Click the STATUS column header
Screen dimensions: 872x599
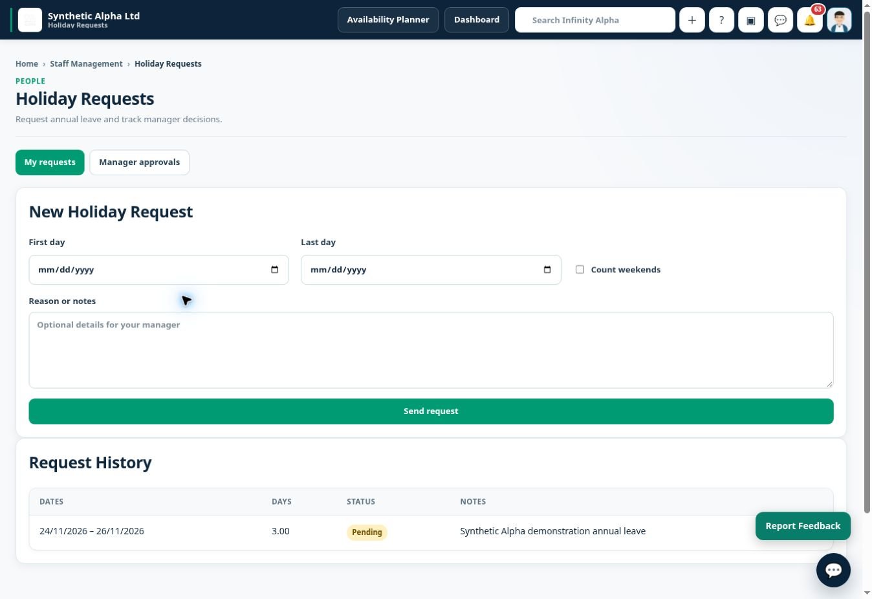[x=361, y=502]
